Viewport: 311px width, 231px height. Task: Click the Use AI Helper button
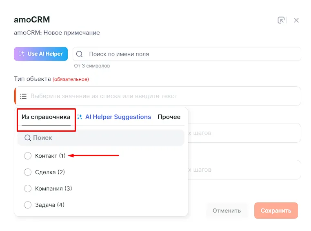click(x=41, y=54)
